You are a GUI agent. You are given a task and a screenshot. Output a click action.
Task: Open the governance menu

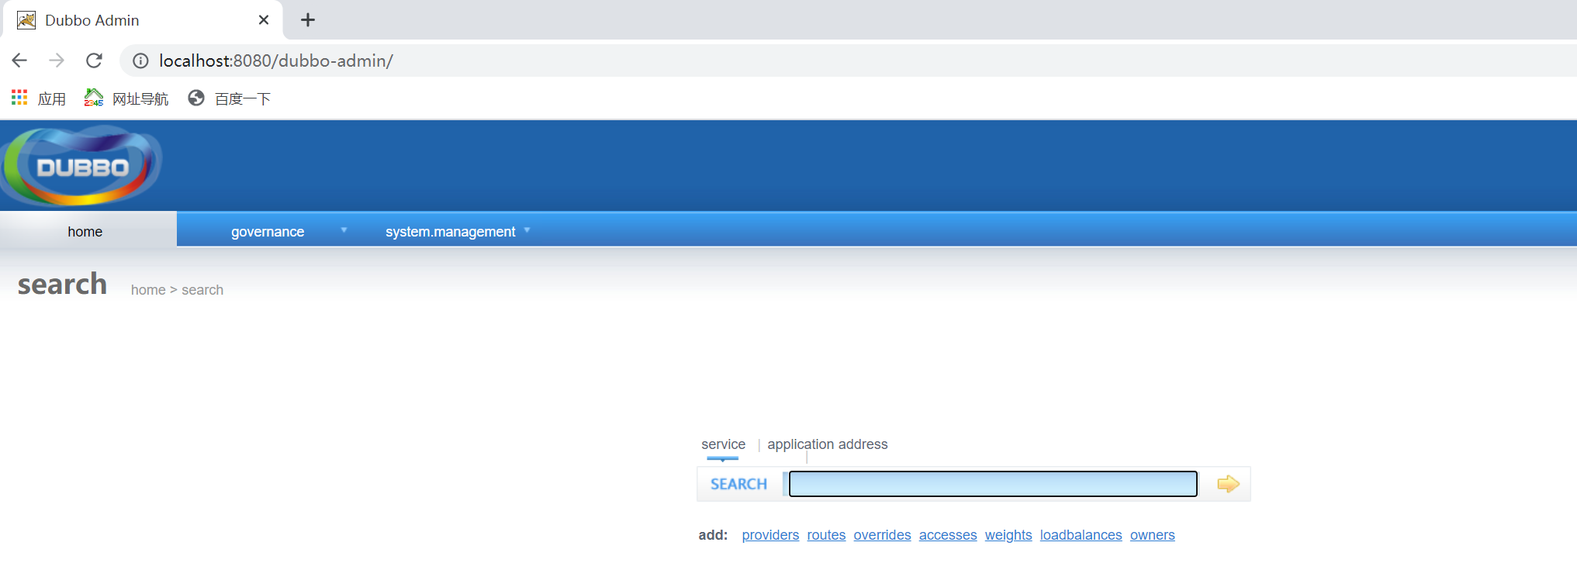(x=268, y=232)
